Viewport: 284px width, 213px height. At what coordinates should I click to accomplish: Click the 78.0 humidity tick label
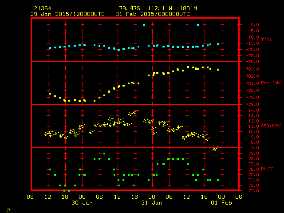pos(253,159)
